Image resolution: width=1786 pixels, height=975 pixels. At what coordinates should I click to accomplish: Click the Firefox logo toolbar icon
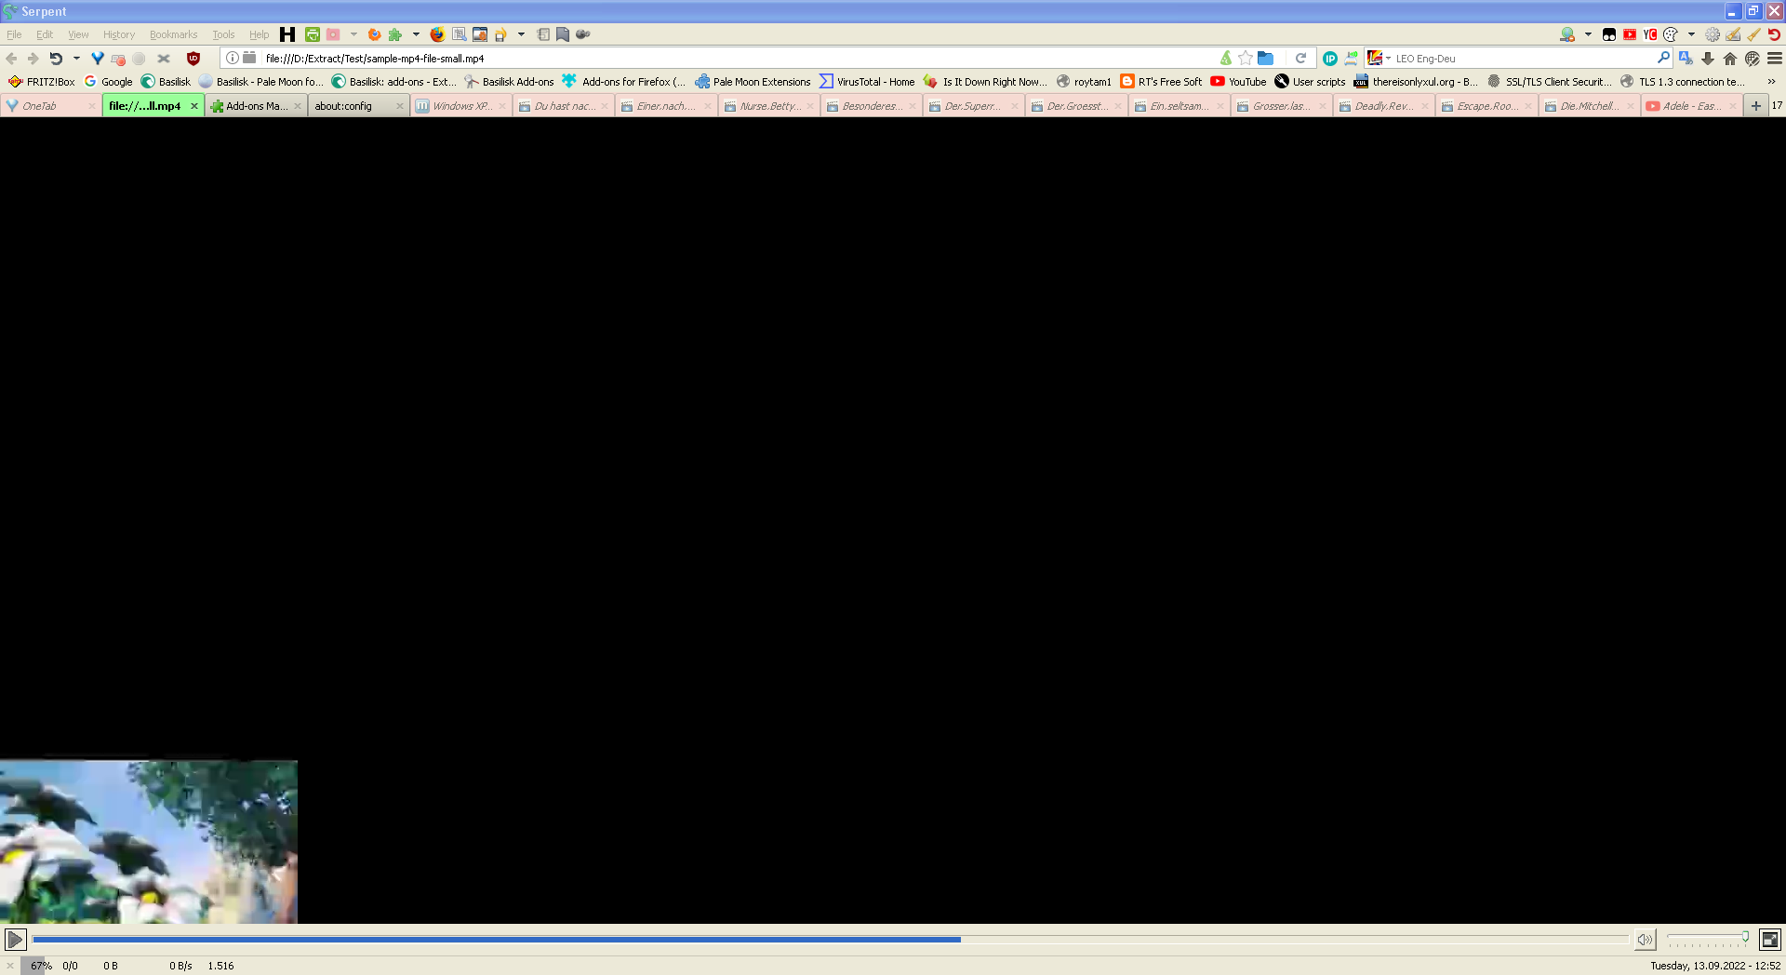pyautogui.click(x=437, y=34)
